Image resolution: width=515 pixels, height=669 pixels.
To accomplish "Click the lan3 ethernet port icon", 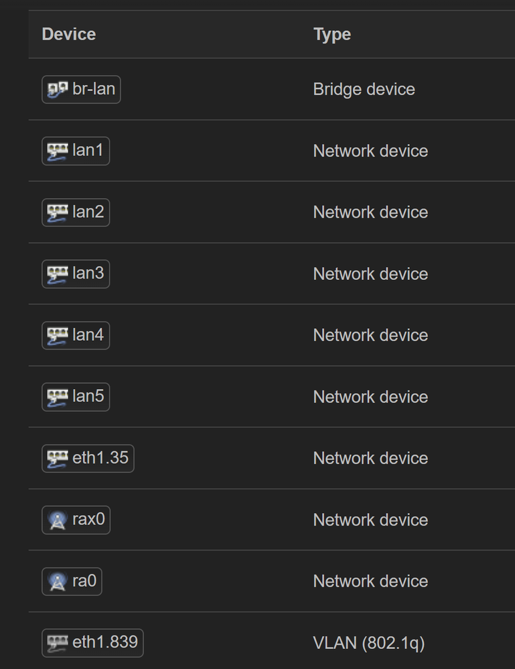I will coord(57,274).
